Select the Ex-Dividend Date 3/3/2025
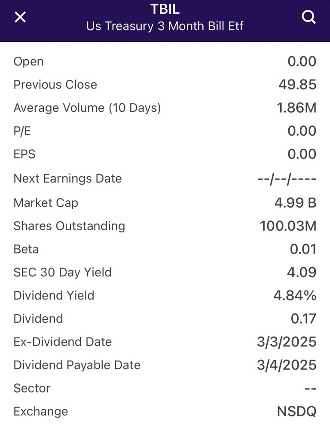 point(287,342)
